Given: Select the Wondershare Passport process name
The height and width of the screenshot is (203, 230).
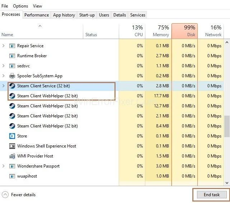Looking at the screenshot, I should [x=38, y=166].
